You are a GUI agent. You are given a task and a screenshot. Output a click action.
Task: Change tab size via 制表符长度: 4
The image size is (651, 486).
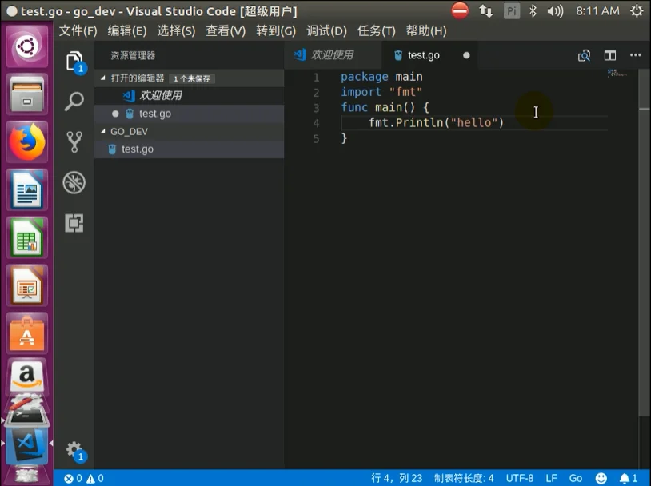[464, 479]
